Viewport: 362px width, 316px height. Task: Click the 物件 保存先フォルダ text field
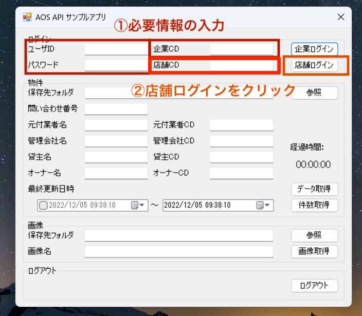point(179,93)
